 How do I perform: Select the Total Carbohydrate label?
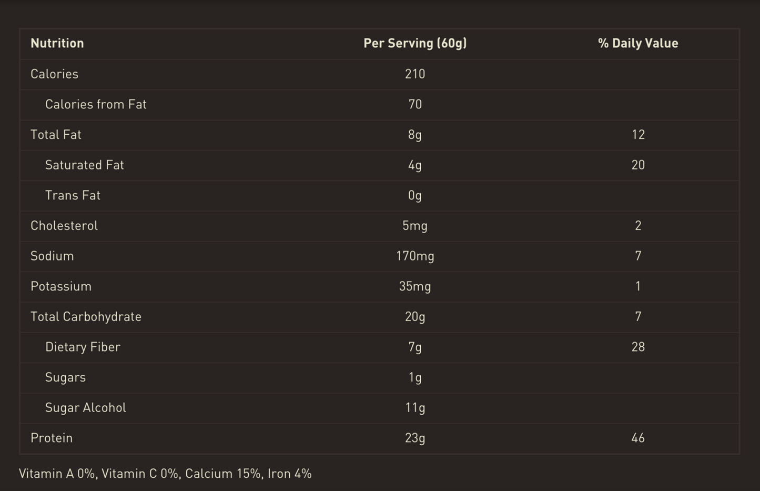pos(86,317)
